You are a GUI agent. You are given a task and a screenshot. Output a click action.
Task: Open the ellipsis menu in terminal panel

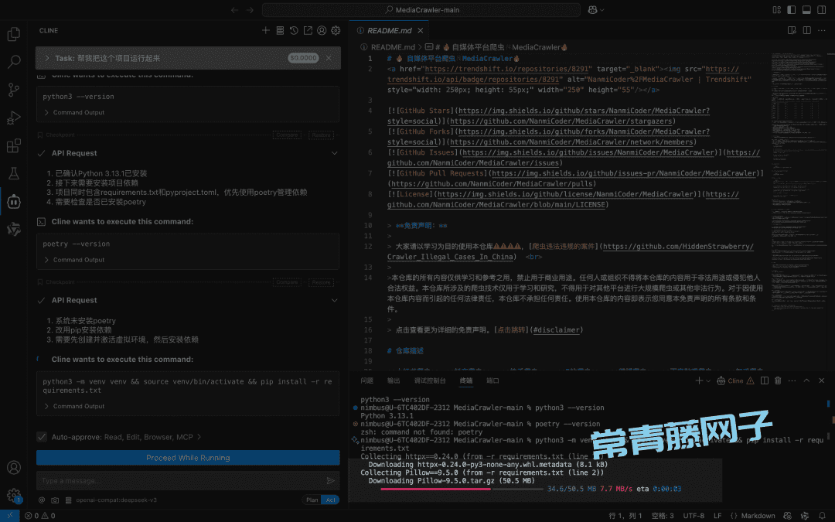(792, 380)
